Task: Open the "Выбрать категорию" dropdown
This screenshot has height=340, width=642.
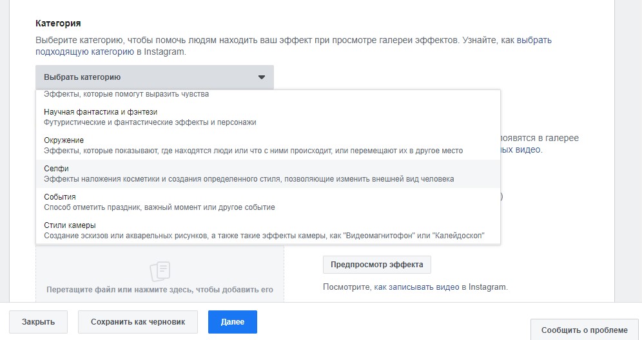Action: (x=154, y=77)
